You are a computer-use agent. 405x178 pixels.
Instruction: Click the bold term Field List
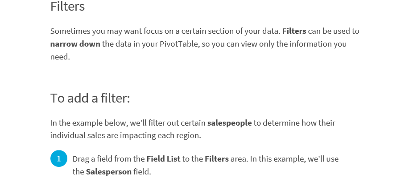pyautogui.click(x=164, y=159)
